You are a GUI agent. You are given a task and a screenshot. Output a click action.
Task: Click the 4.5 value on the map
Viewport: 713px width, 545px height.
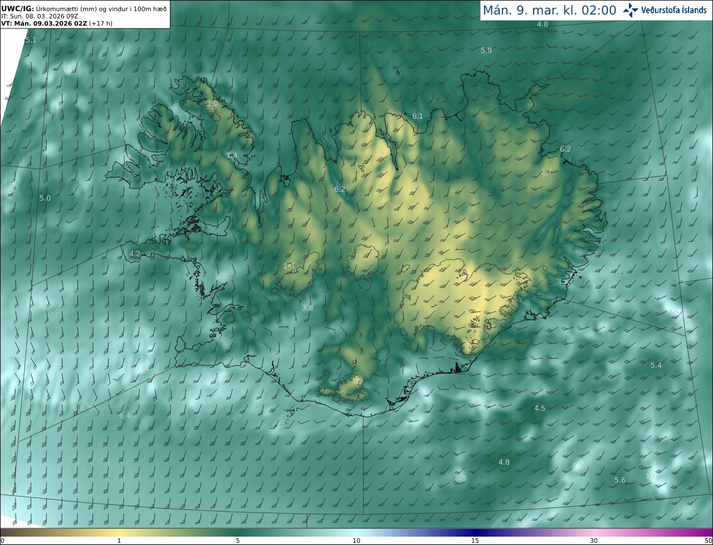point(540,408)
